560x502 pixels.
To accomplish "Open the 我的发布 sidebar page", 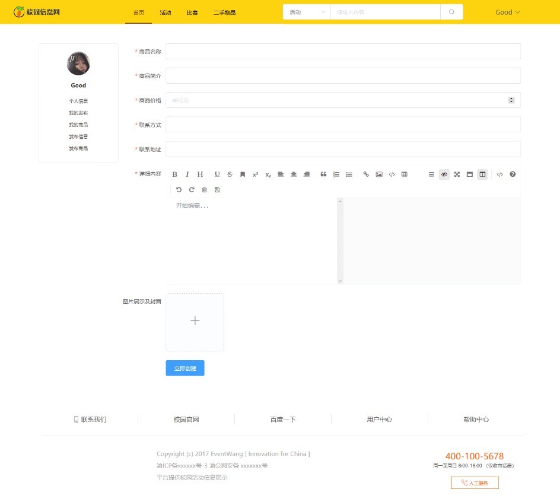I will pos(78,113).
